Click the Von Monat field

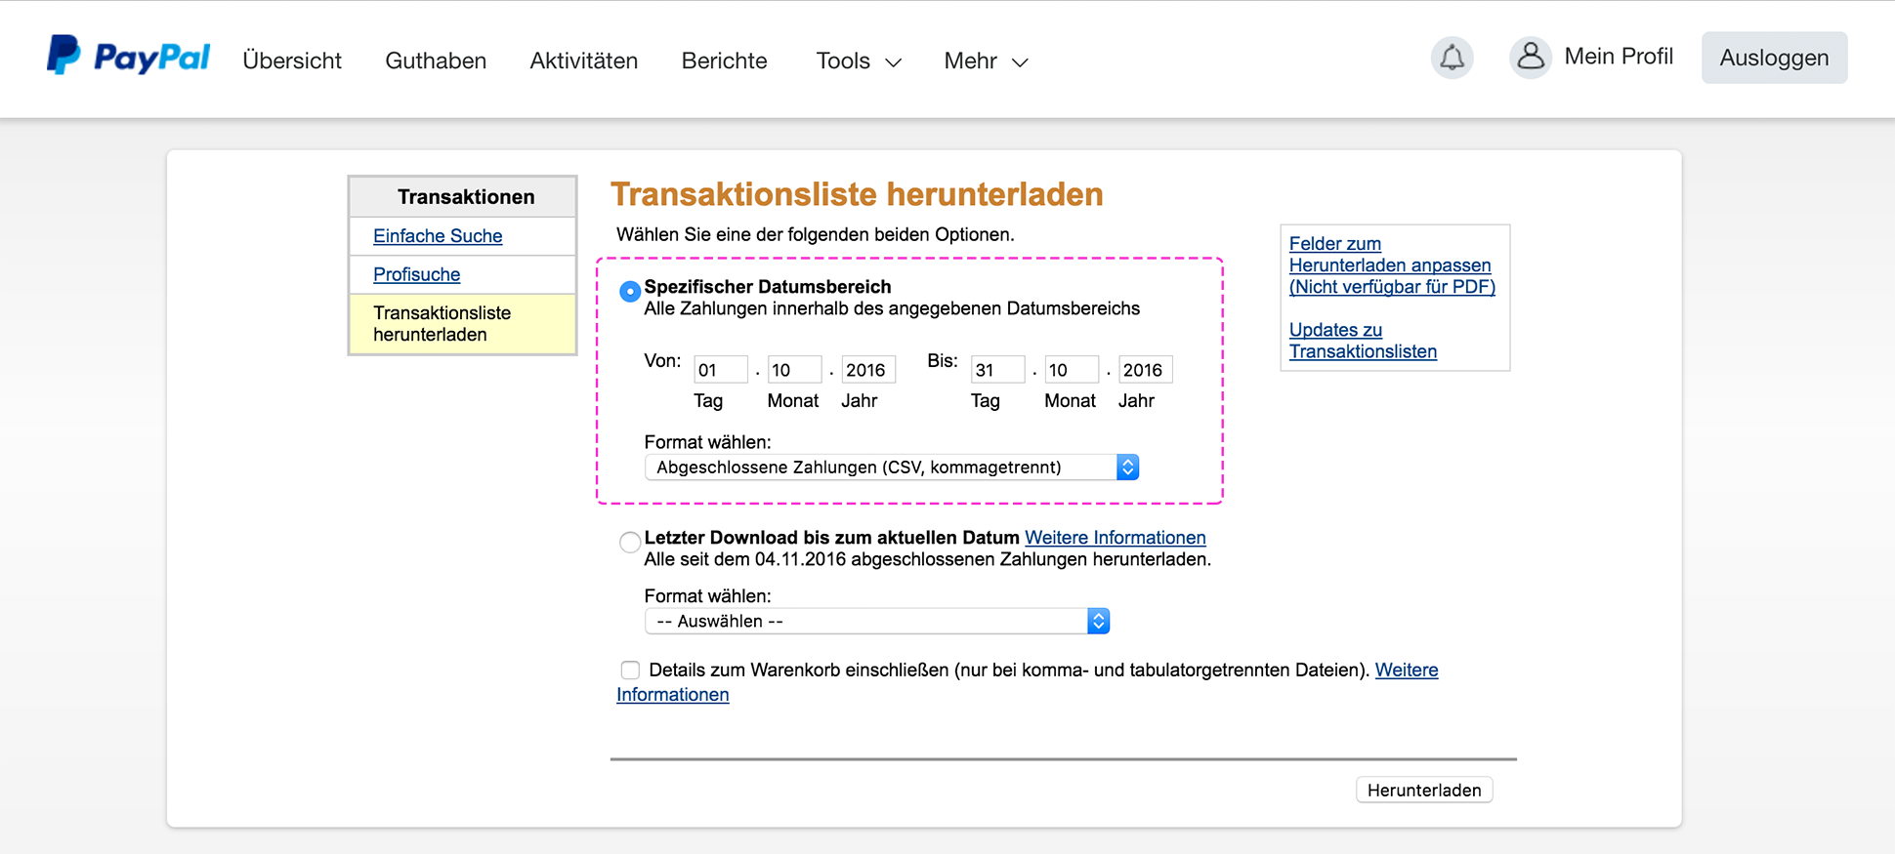pyautogui.click(x=794, y=370)
